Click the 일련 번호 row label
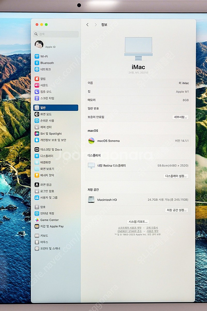 (x=93, y=108)
